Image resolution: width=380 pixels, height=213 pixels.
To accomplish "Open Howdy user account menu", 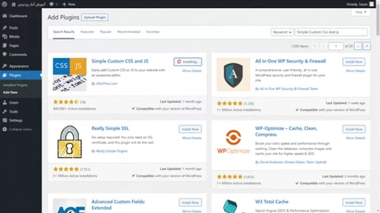I will 360,4.
